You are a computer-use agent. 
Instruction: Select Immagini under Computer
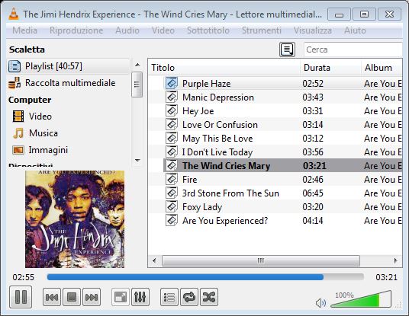click(48, 150)
